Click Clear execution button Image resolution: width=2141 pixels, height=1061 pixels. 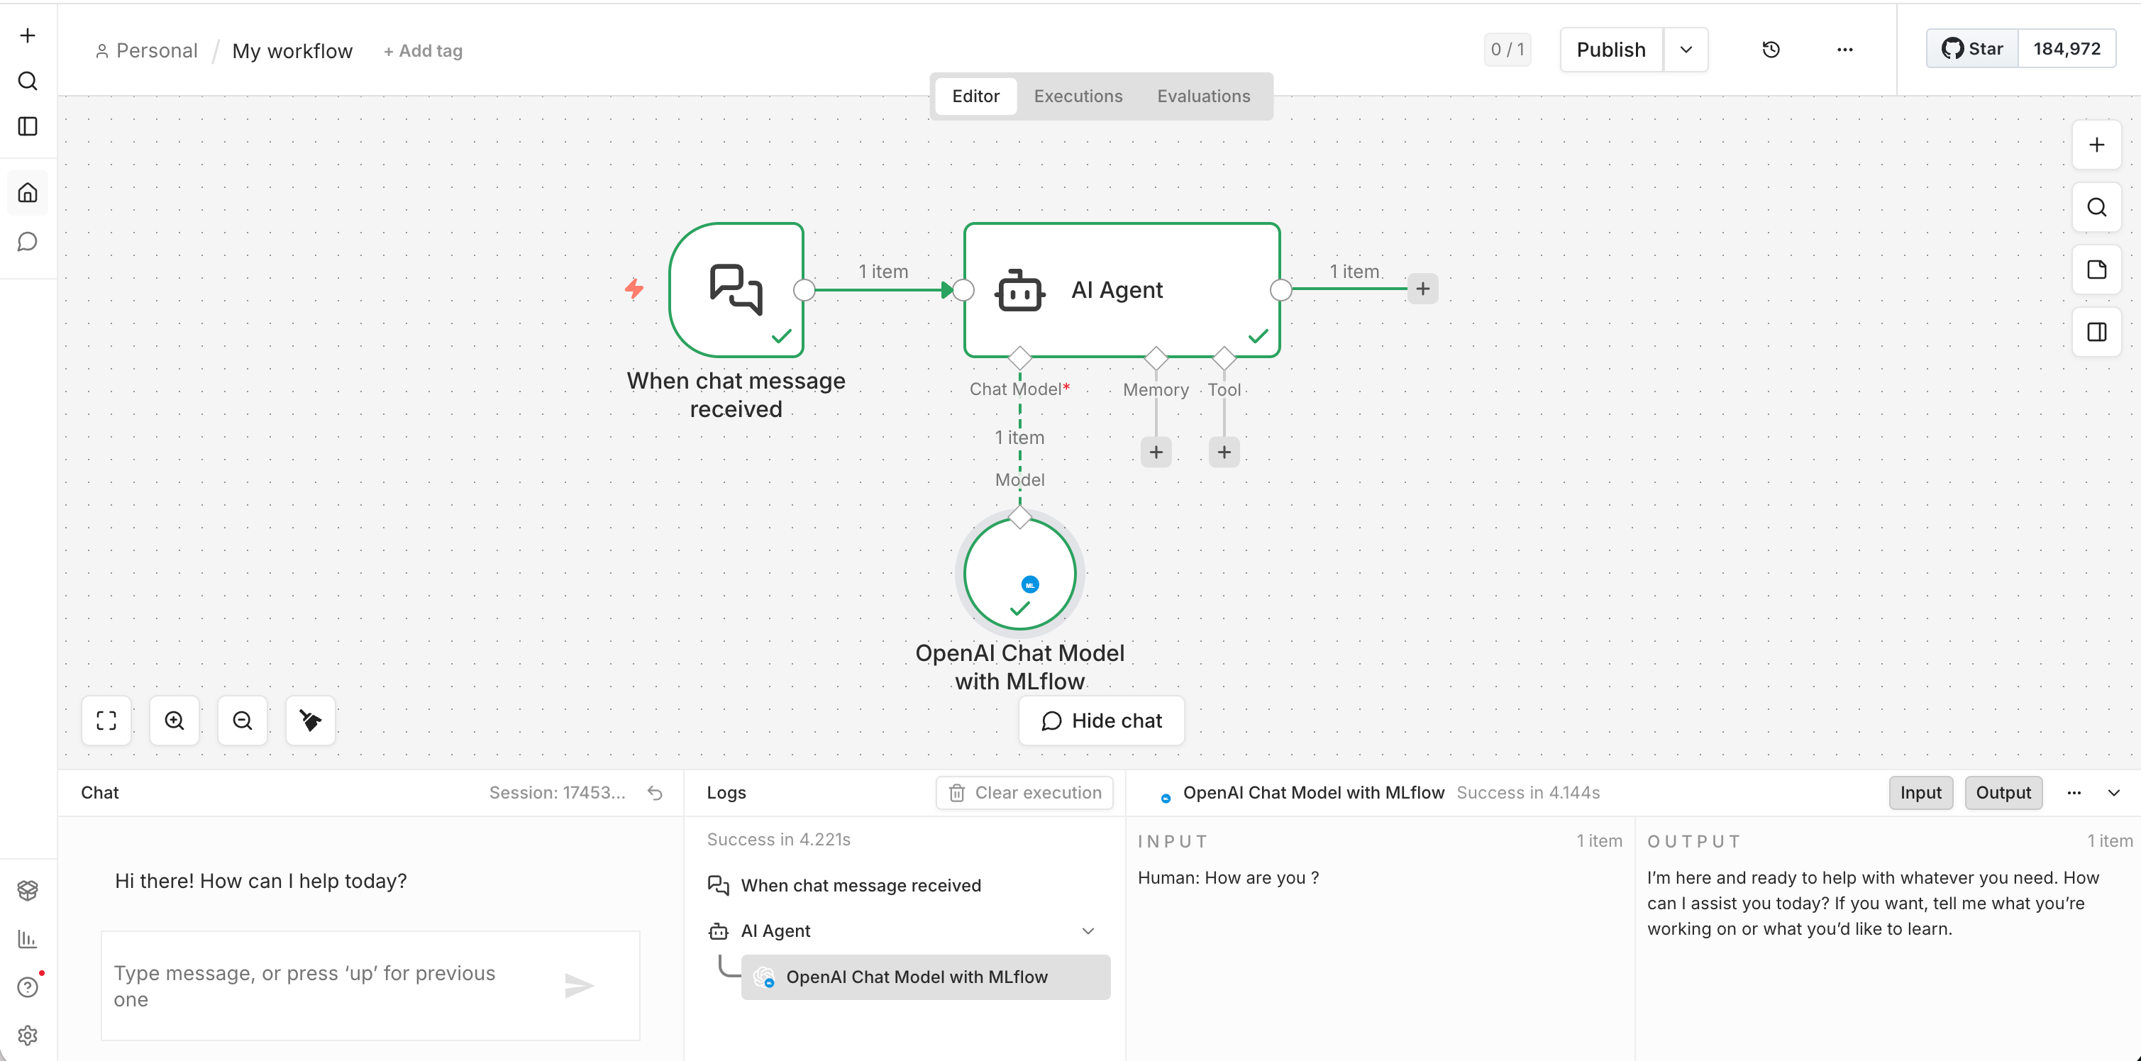click(x=1024, y=794)
